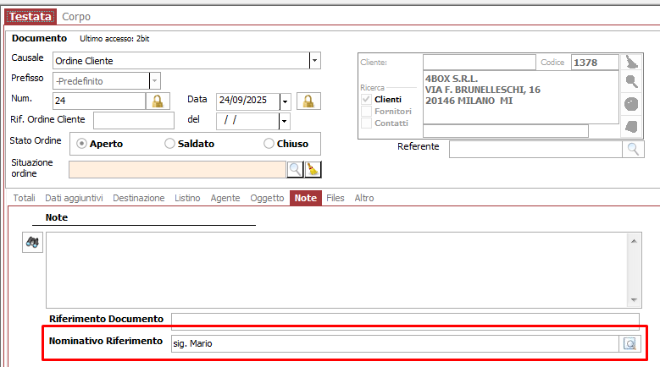Open lookup icon in Nominativo Riferimento field
Screen dimensions: 660x367
coord(629,343)
